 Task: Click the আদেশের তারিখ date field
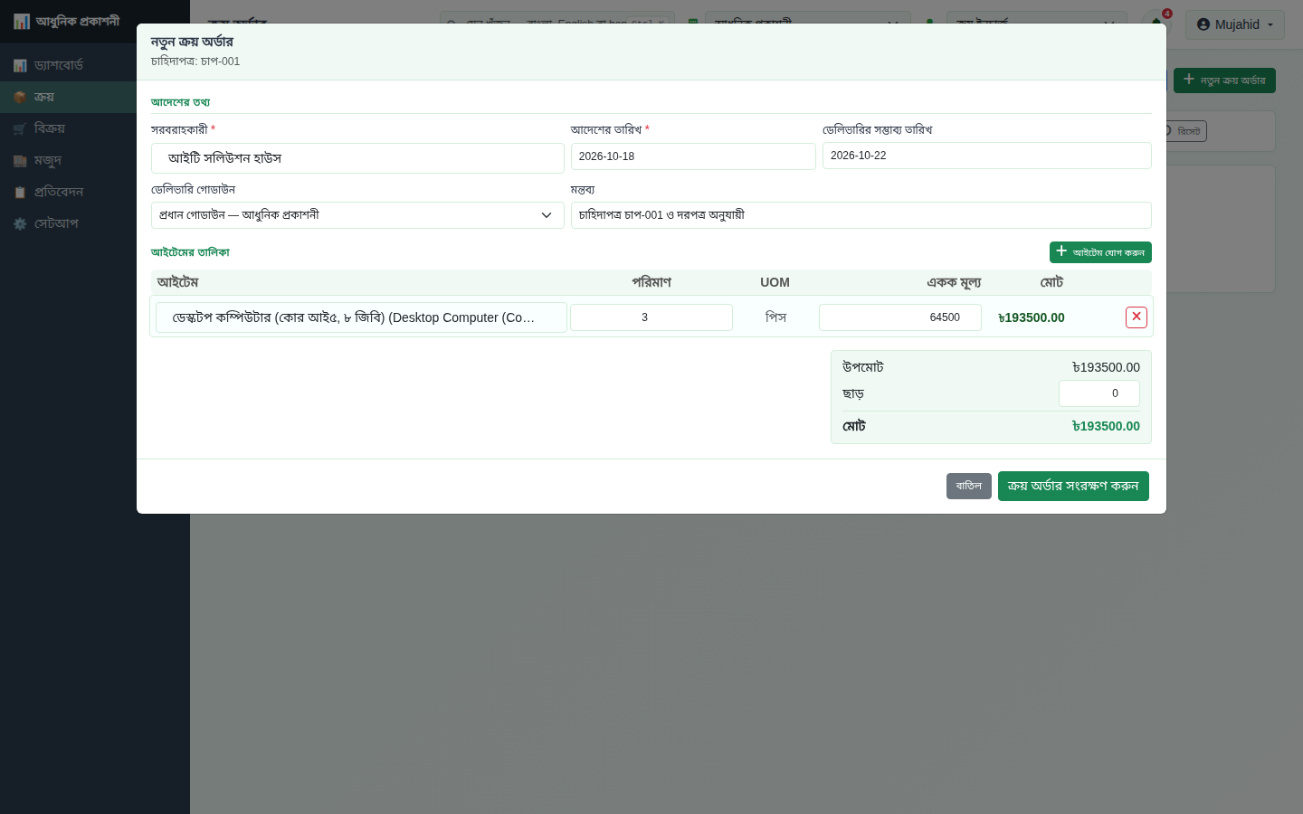[693, 156]
